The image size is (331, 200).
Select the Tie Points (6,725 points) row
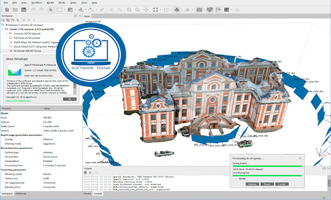click(27, 38)
